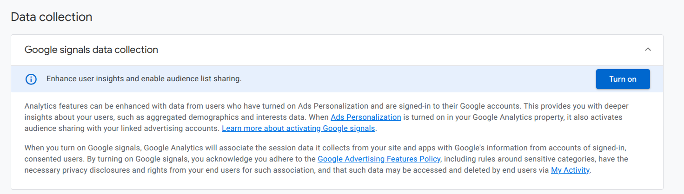Image resolution: width=684 pixels, height=194 pixels.
Task: Click the info icon in blue banner
Action: (31, 79)
